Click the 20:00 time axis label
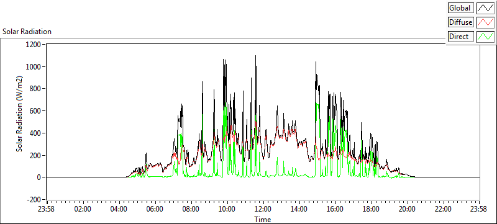The width and height of the screenshot is (497, 224). pyautogui.click(x=407, y=209)
